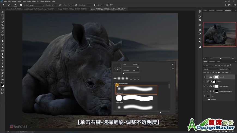The image size is (237, 133).
Task: Open smoothing options gear
Action: (95, 5)
